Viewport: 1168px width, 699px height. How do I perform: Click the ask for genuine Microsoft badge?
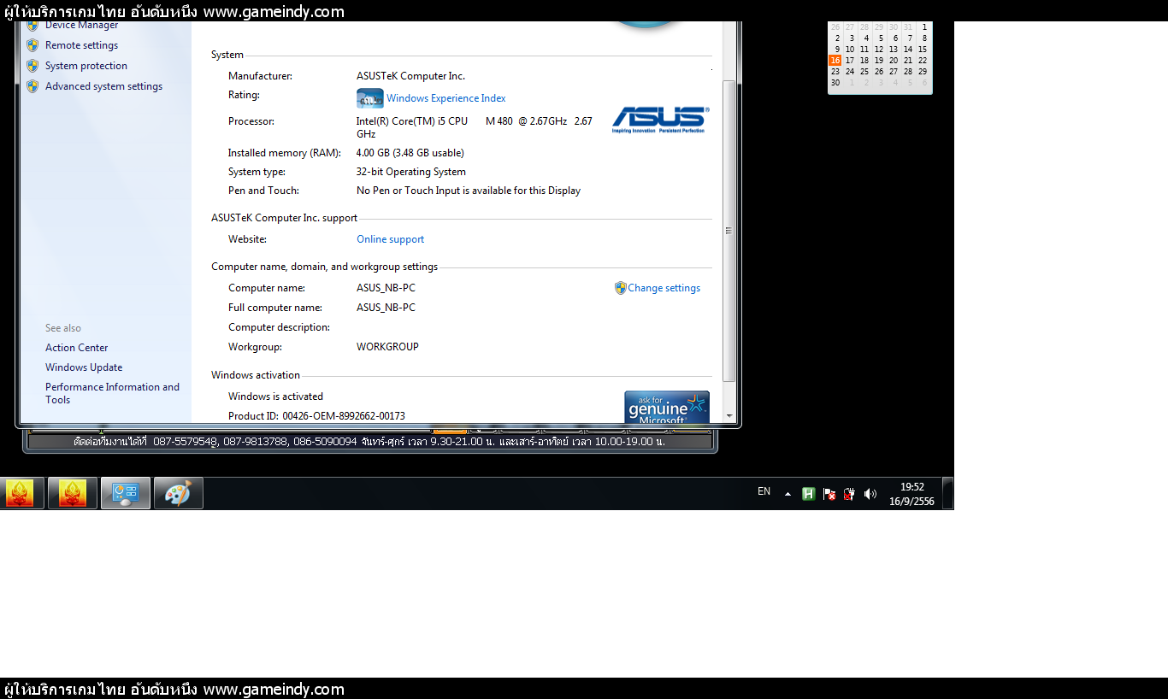667,408
